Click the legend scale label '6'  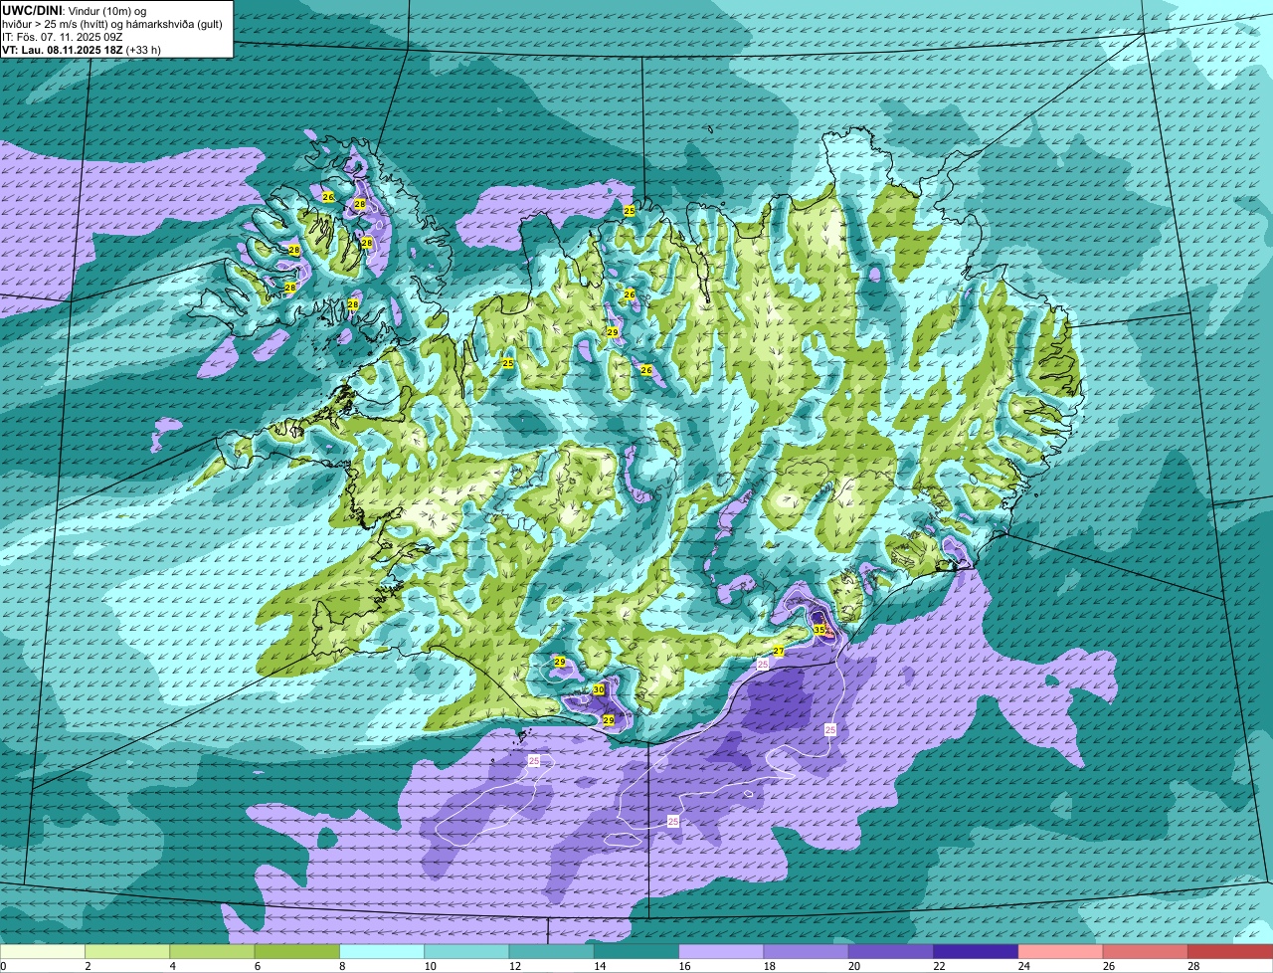click(258, 966)
